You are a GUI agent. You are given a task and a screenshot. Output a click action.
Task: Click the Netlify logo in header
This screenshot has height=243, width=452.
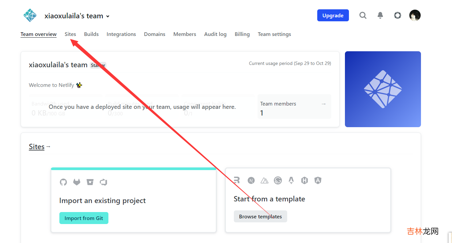click(x=30, y=15)
